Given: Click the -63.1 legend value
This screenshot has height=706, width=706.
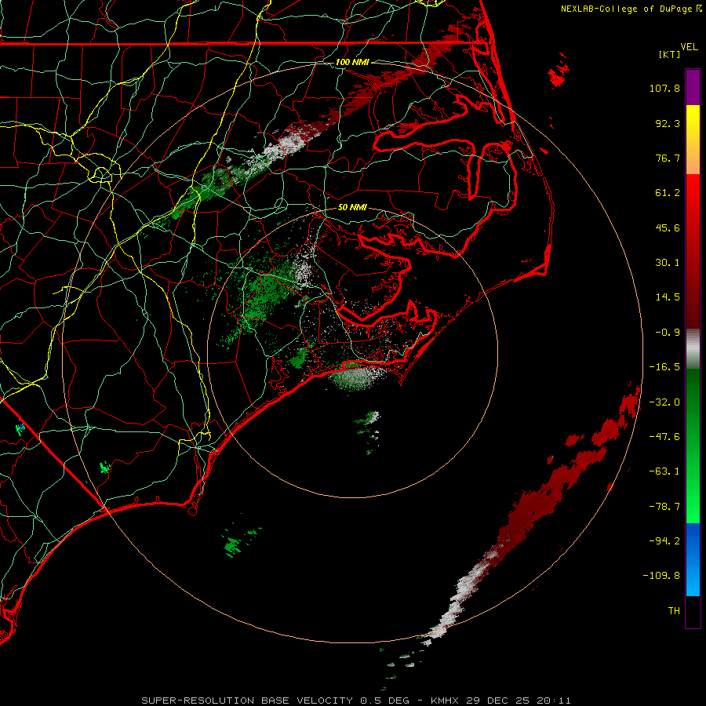Looking at the screenshot, I should [664, 471].
